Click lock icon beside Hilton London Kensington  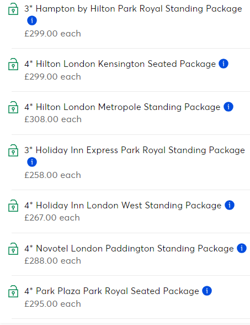pos(13,64)
